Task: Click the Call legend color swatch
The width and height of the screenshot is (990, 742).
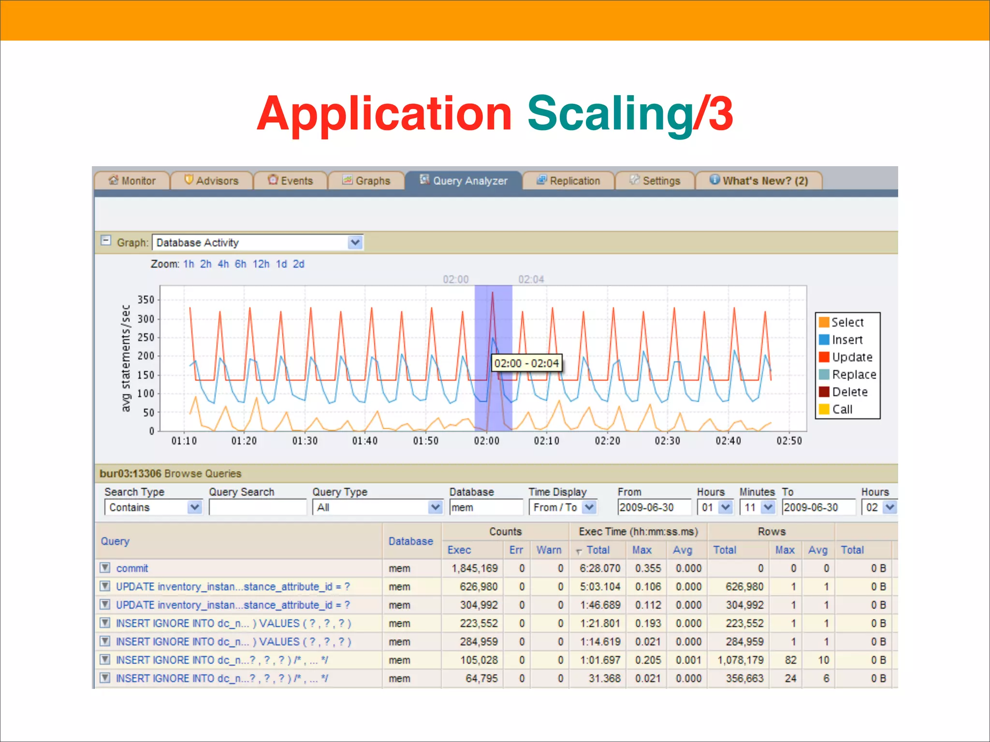Action: coord(824,409)
